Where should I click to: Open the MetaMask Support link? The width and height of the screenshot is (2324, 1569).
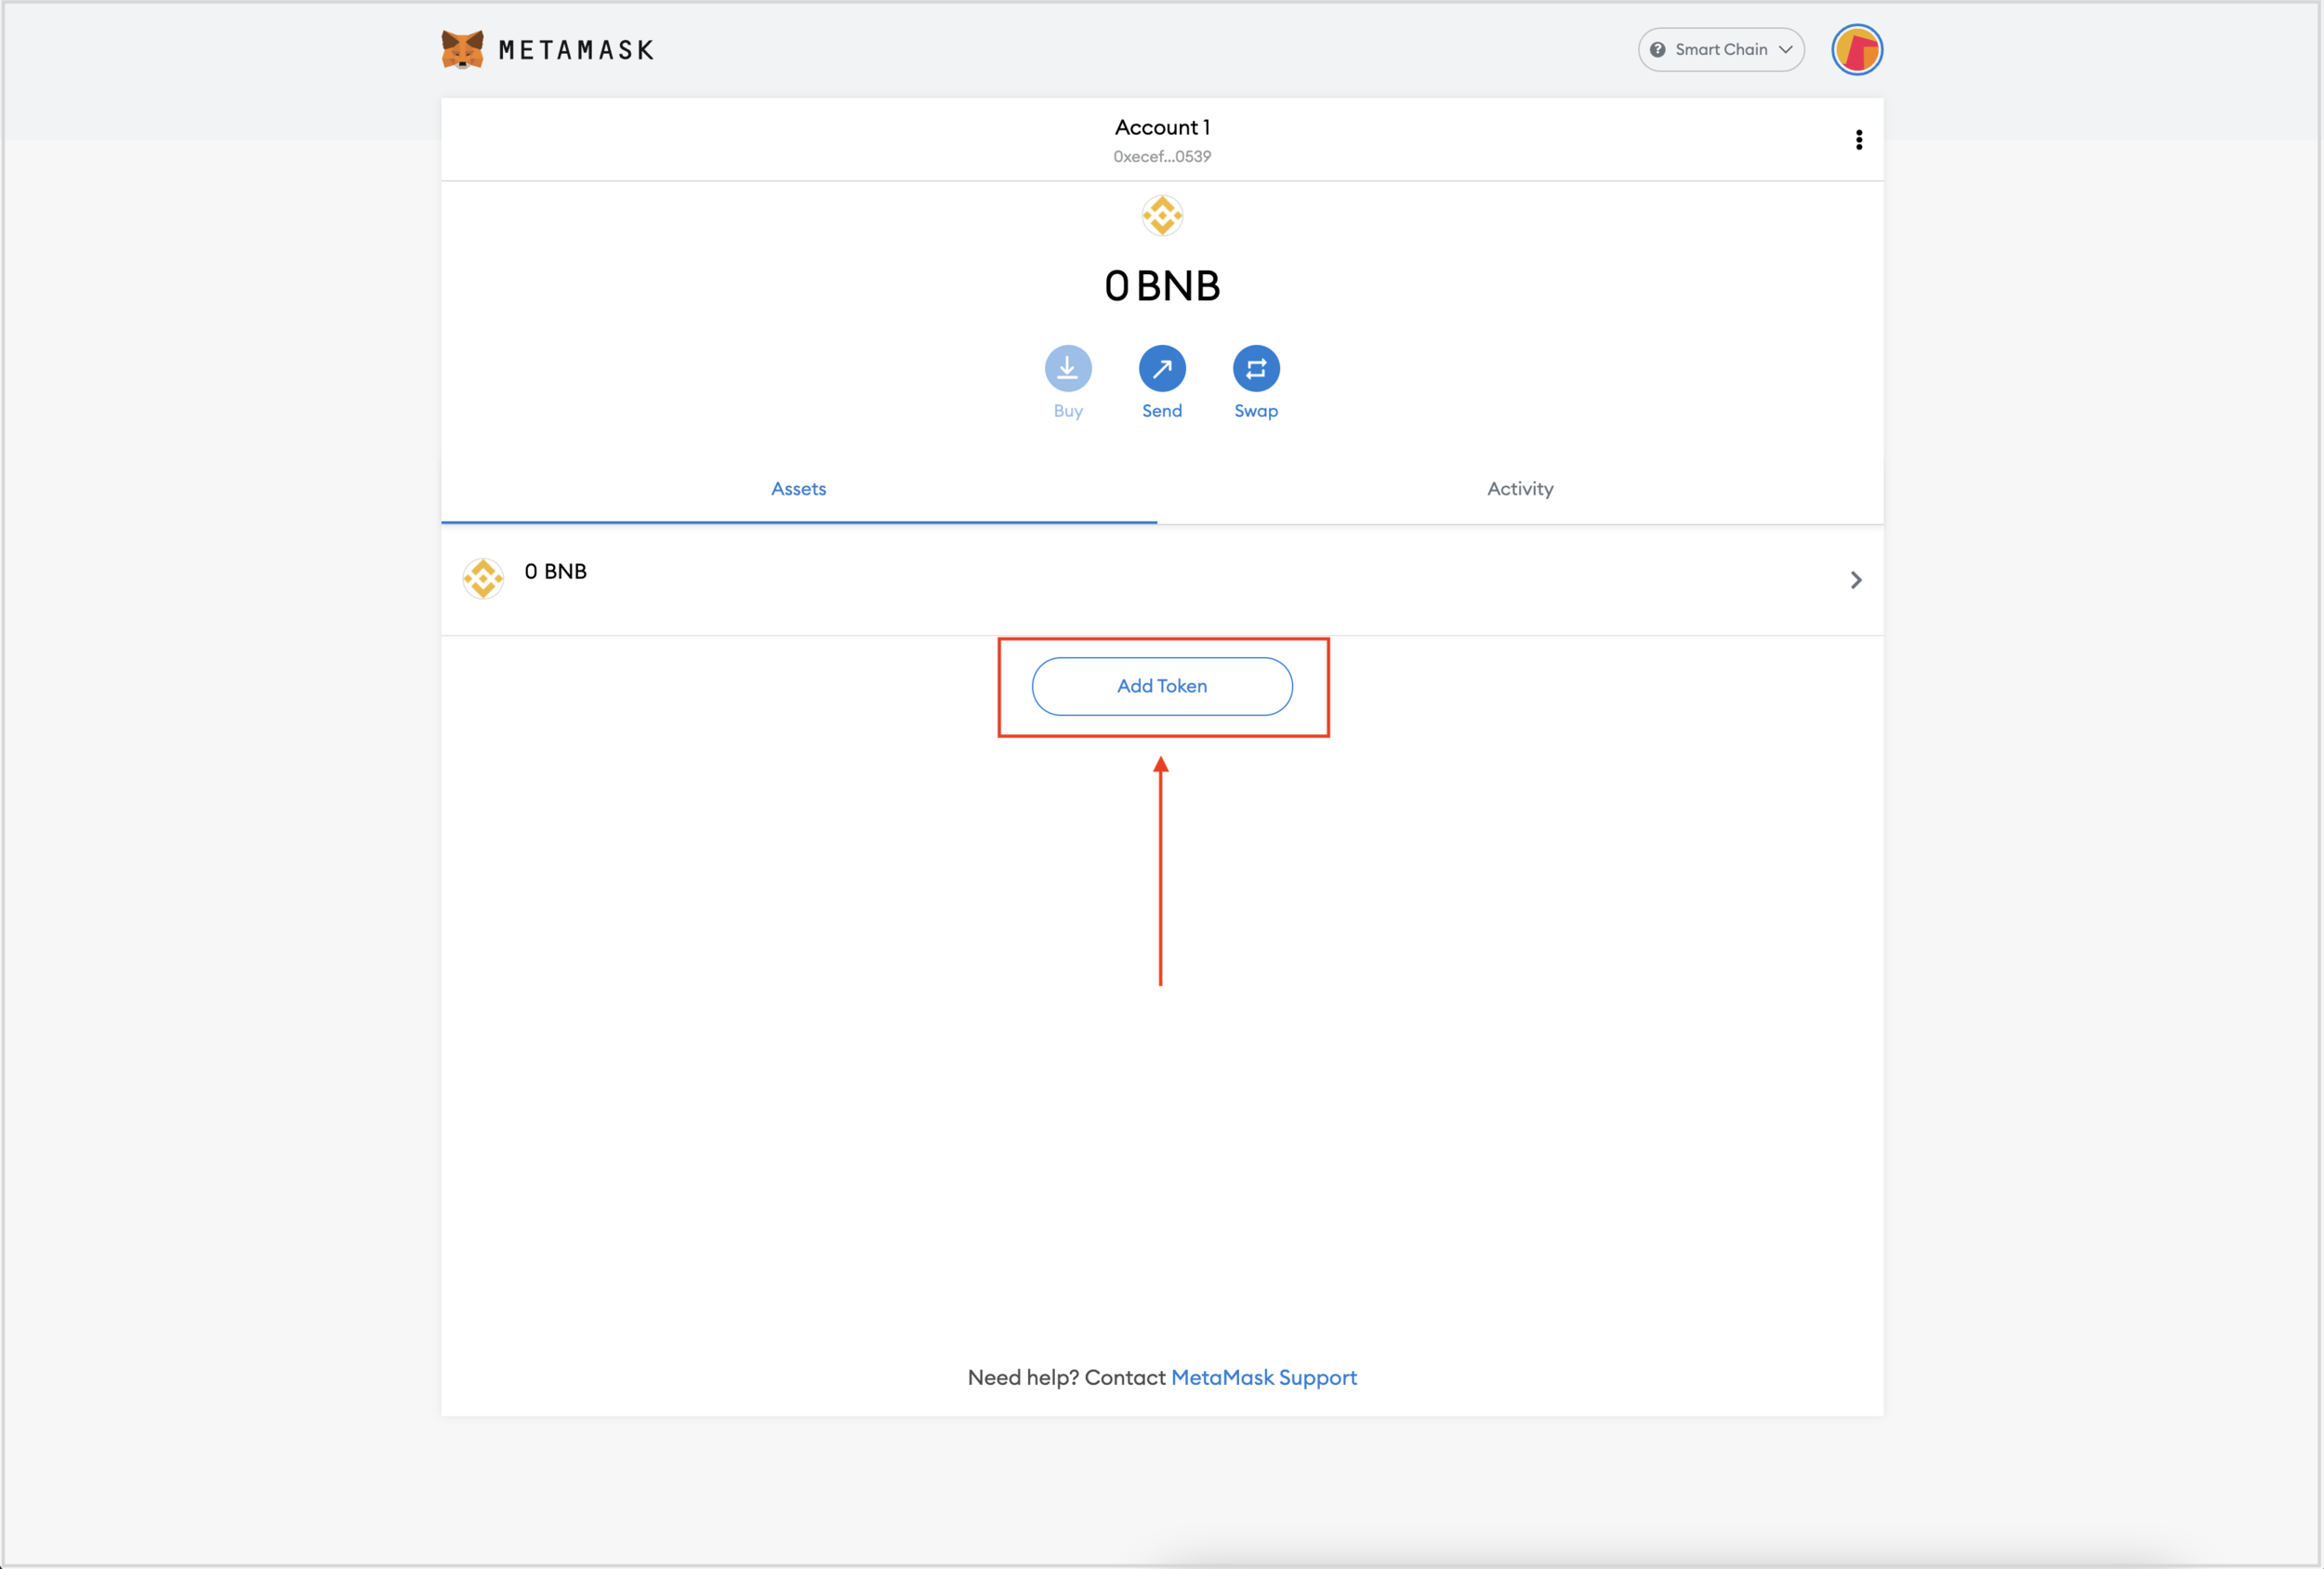pos(1264,1377)
